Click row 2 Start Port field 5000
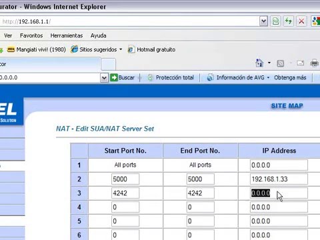 [x=125, y=179]
